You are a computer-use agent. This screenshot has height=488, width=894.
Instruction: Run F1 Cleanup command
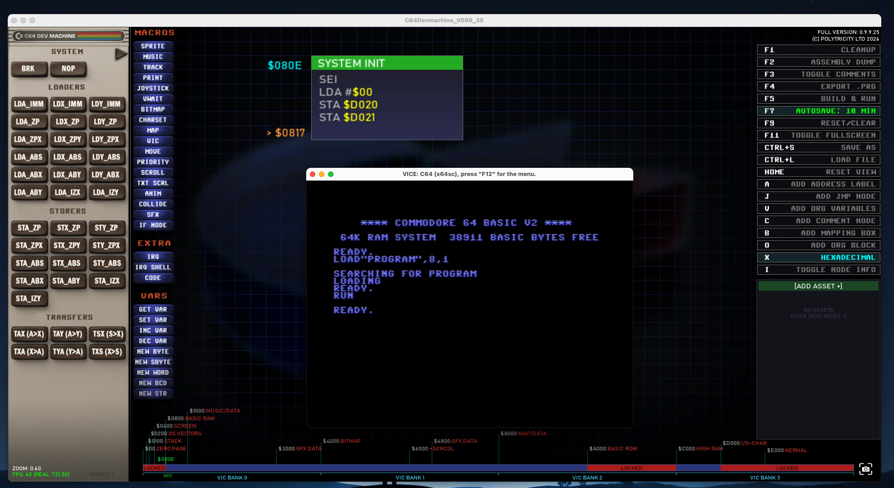click(818, 50)
